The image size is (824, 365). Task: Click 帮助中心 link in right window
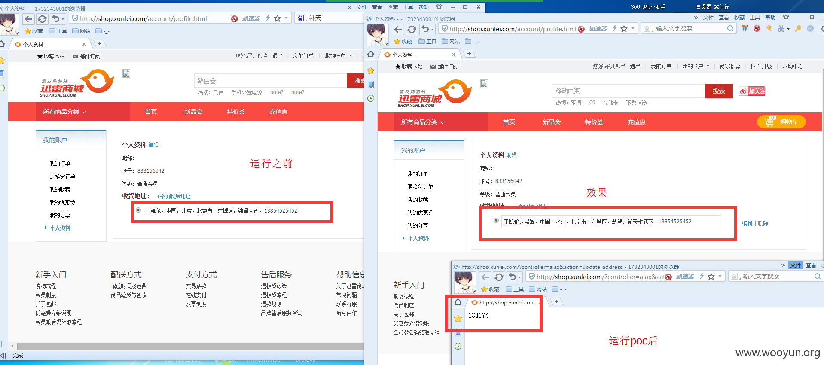pyautogui.click(x=793, y=66)
